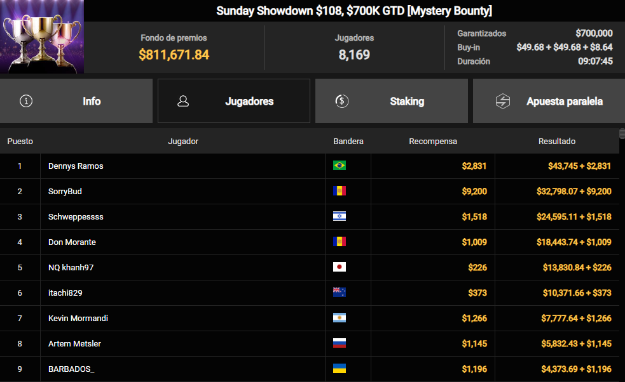Select player SorryBud in the list
The image size is (625, 382).
coord(65,192)
